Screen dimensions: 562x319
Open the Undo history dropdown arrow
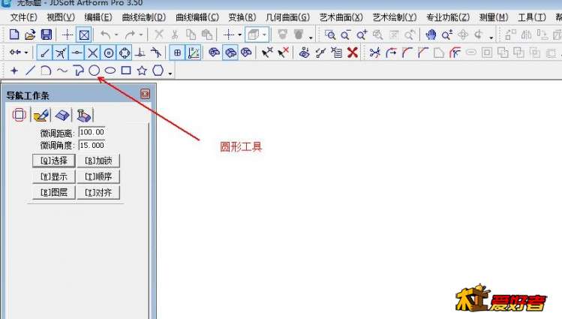pyautogui.click(x=116, y=35)
